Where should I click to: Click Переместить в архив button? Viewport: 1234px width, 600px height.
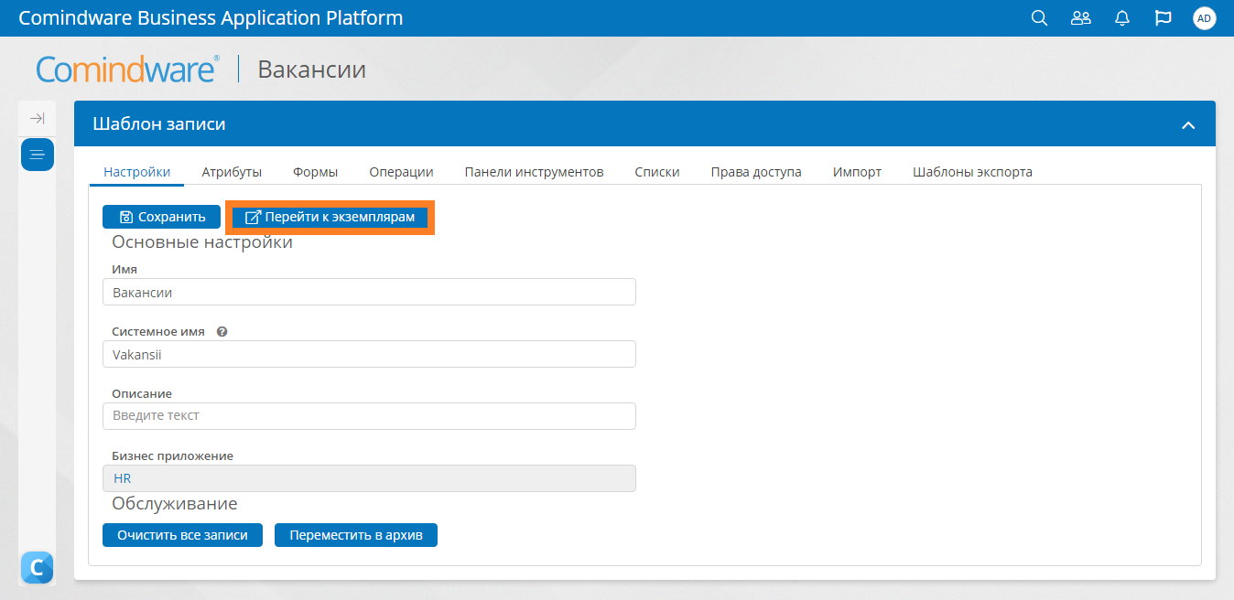tap(356, 535)
